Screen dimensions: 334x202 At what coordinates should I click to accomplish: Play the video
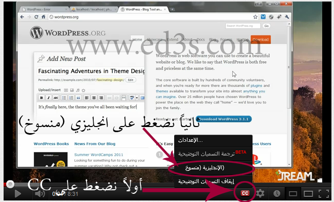pyautogui.click(x=18, y=194)
